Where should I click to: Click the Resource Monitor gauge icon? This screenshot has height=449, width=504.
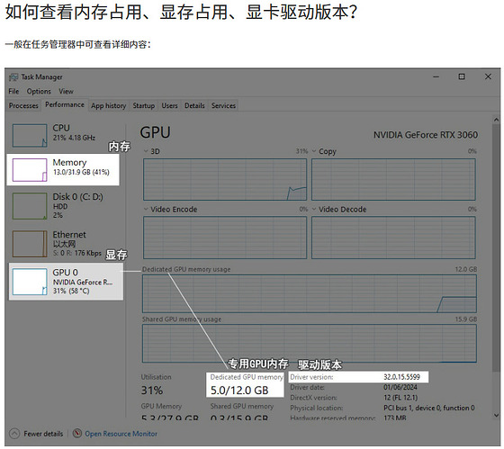pyautogui.click(x=77, y=433)
